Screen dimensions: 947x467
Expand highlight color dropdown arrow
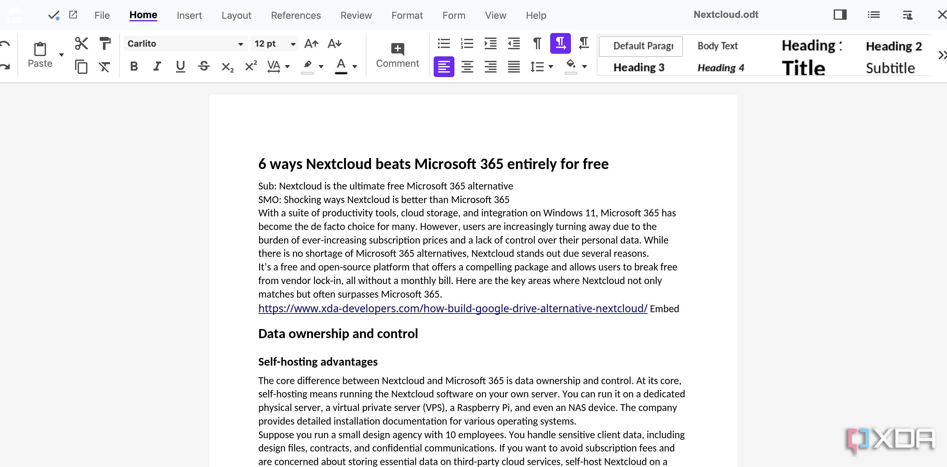(x=321, y=67)
